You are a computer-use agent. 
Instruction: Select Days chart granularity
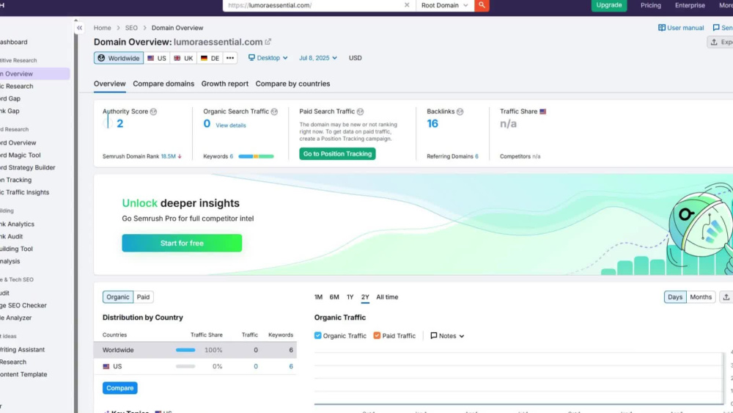[x=675, y=297]
